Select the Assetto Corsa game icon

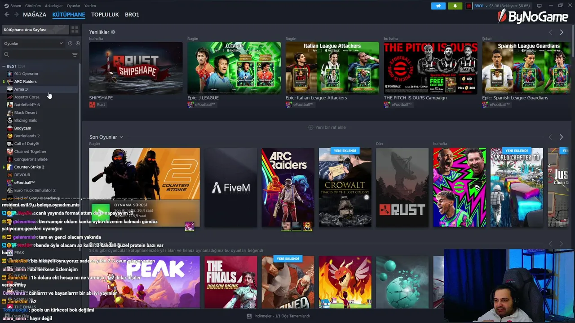10,97
